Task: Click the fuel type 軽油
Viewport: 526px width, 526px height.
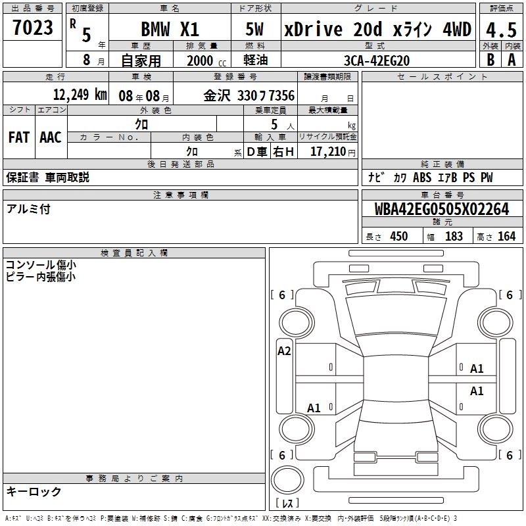Action: [x=256, y=60]
